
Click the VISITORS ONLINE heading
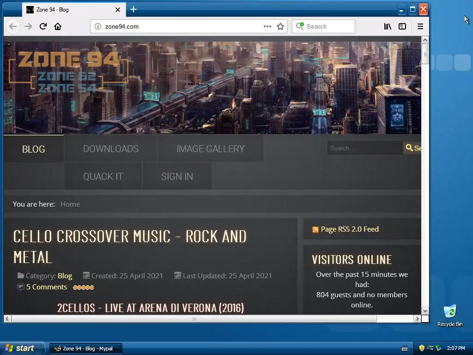[x=352, y=260]
